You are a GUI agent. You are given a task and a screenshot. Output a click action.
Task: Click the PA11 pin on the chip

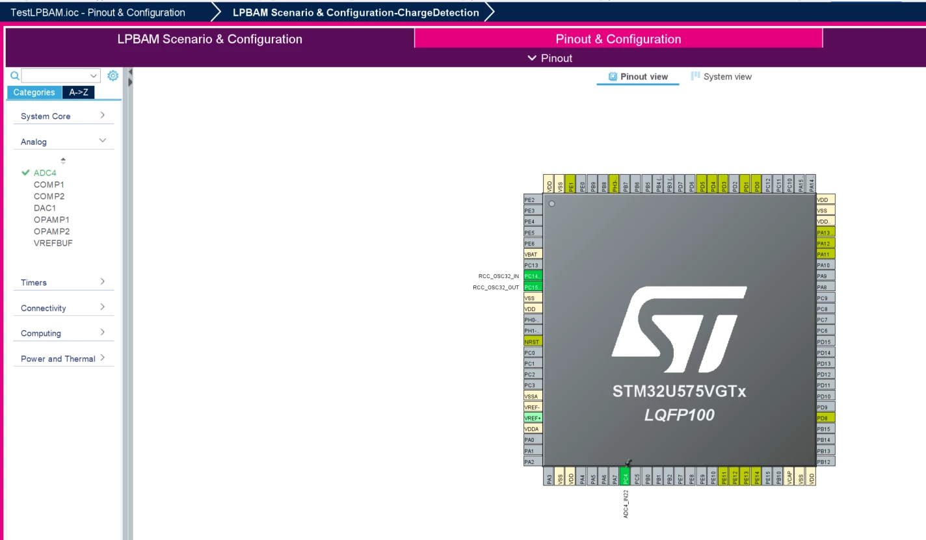826,254
